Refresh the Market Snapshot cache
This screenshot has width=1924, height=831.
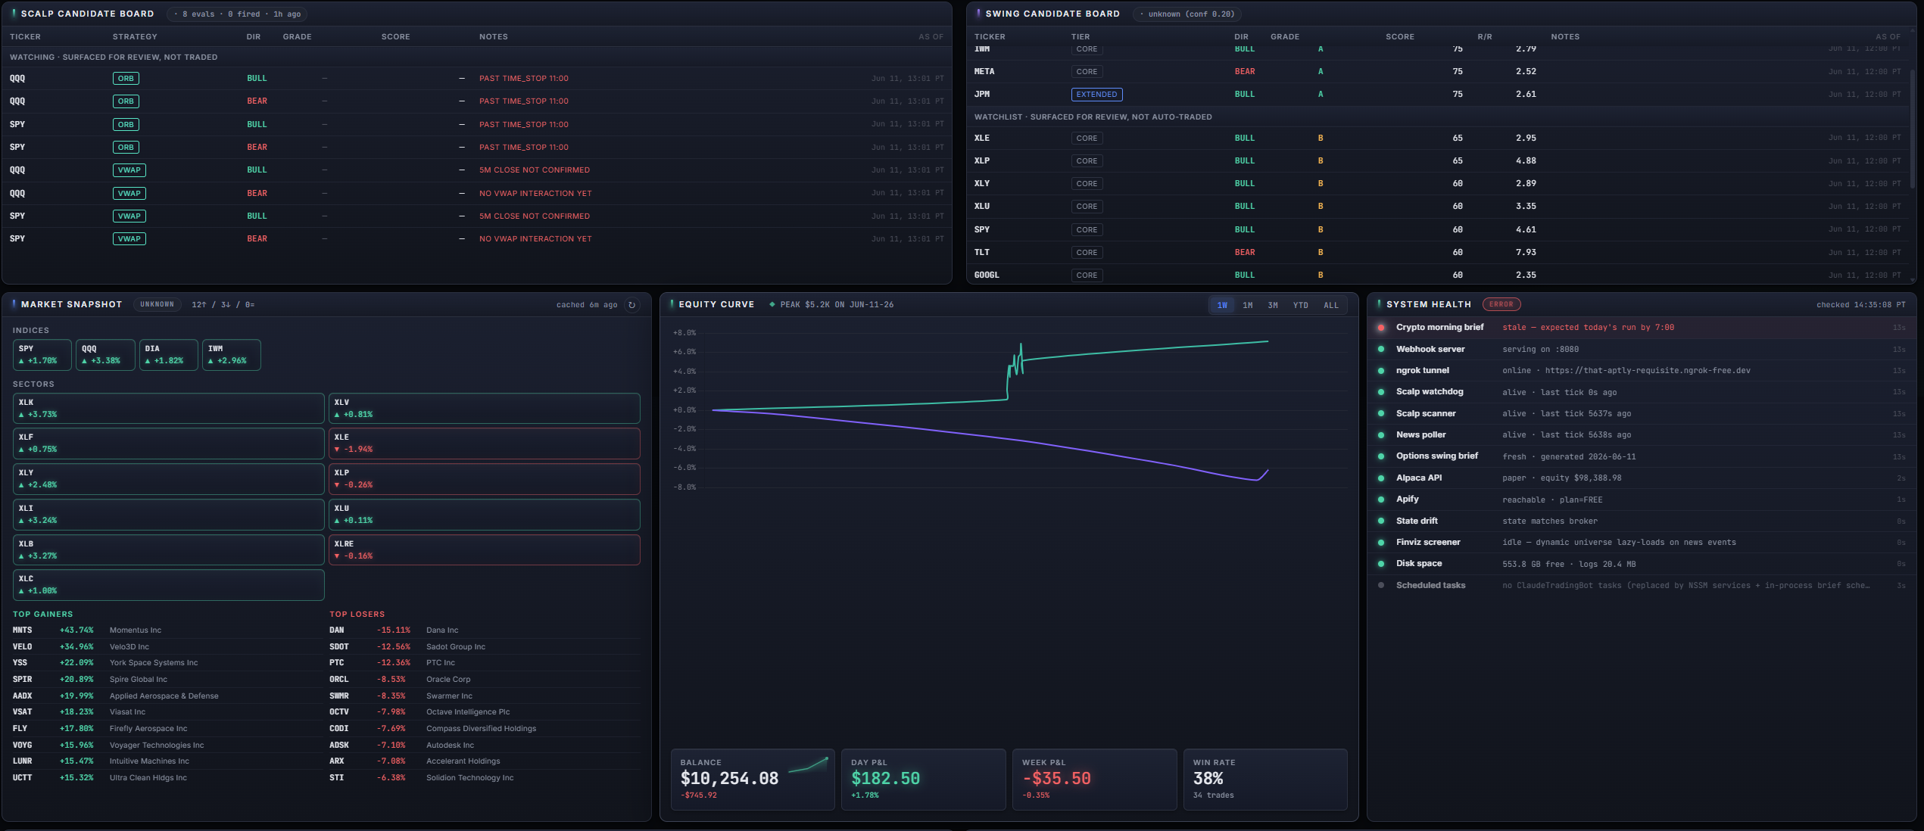click(x=631, y=305)
